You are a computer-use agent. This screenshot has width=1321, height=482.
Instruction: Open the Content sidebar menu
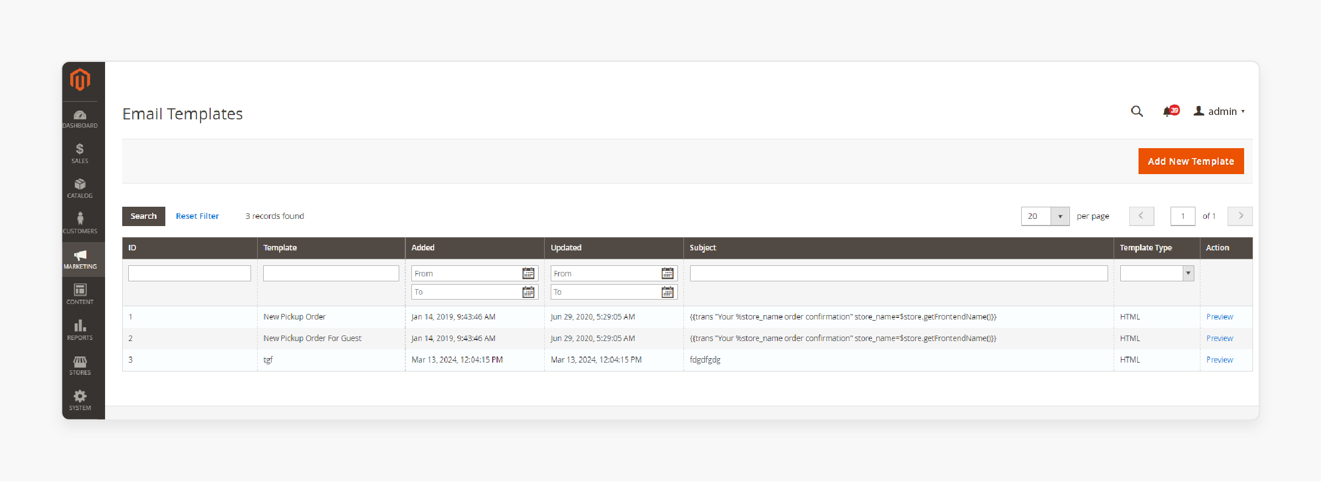80,294
